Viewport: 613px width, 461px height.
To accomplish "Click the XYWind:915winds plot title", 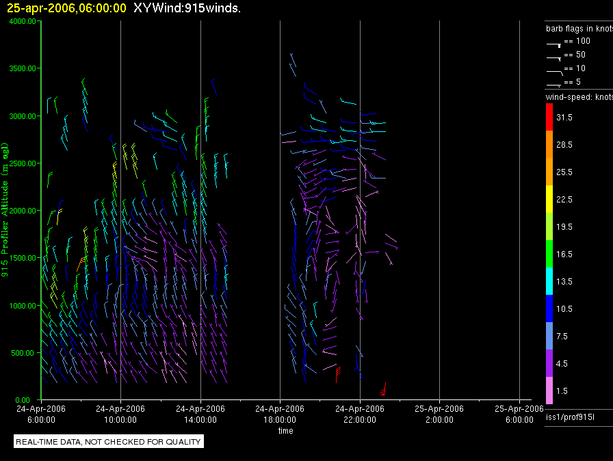I will point(187,8).
